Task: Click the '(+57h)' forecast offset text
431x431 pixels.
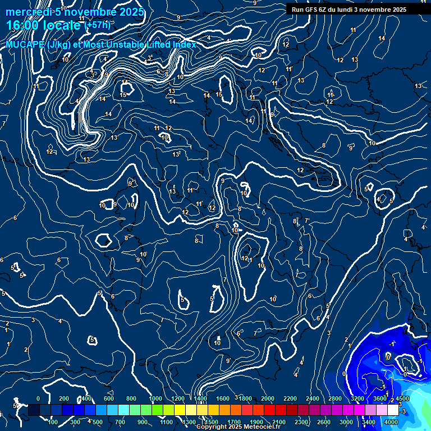Action: pyautogui.click(x=97, y=25)
